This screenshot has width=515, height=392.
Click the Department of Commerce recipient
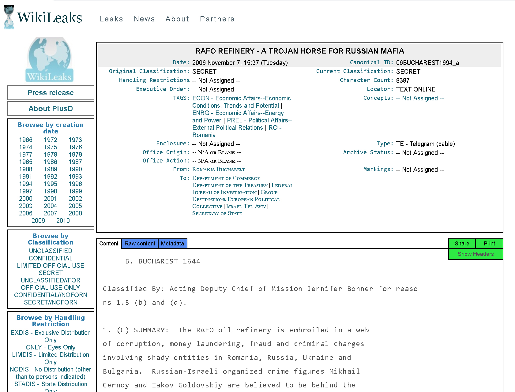(226, 178)
